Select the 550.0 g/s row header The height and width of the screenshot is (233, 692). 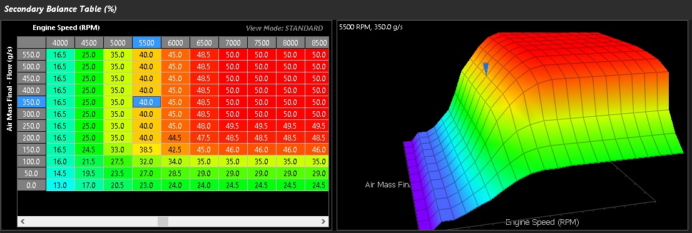coord(31,54)
